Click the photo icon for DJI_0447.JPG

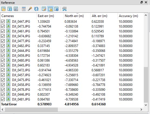[x=8, y=21]
